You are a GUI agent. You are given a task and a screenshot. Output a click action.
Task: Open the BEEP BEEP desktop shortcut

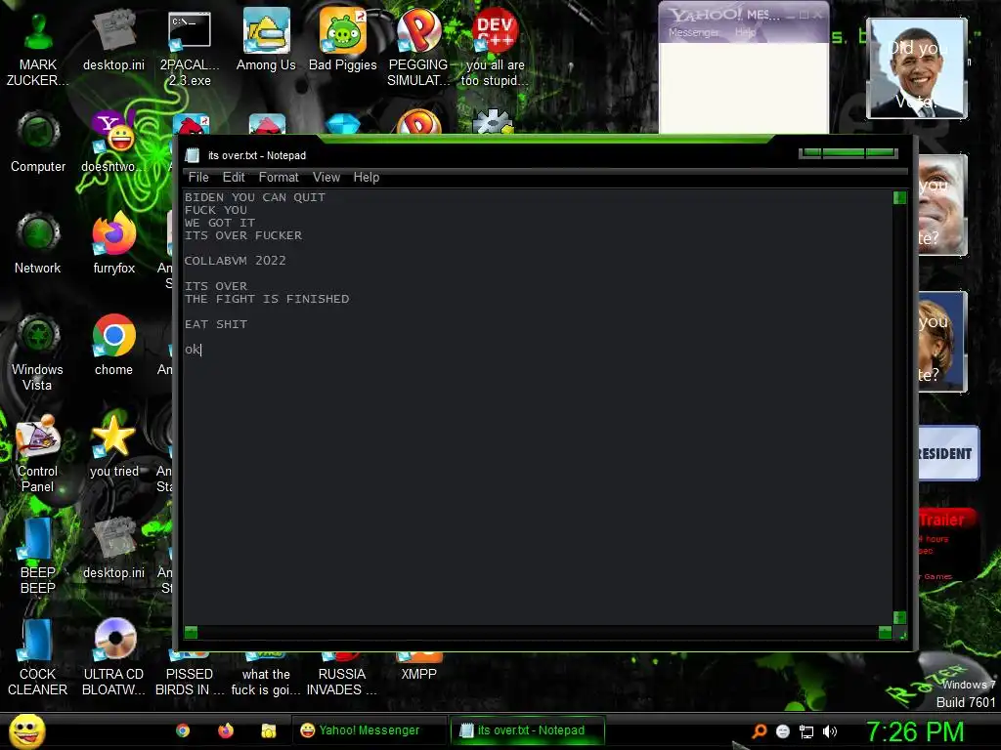(38, 556)
